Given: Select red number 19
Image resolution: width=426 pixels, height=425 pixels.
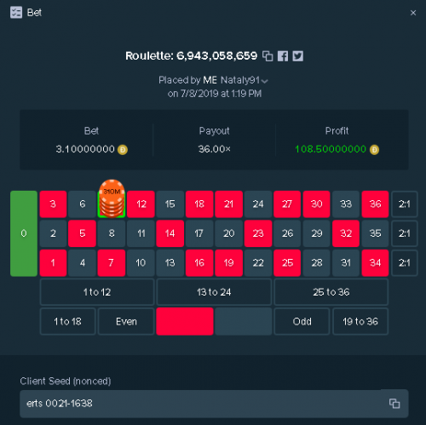Looking at the screenshot, I should tap(228, 263).
